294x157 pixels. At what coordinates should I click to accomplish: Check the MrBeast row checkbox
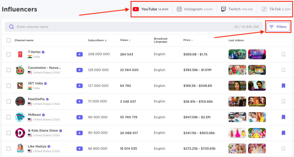9,117
